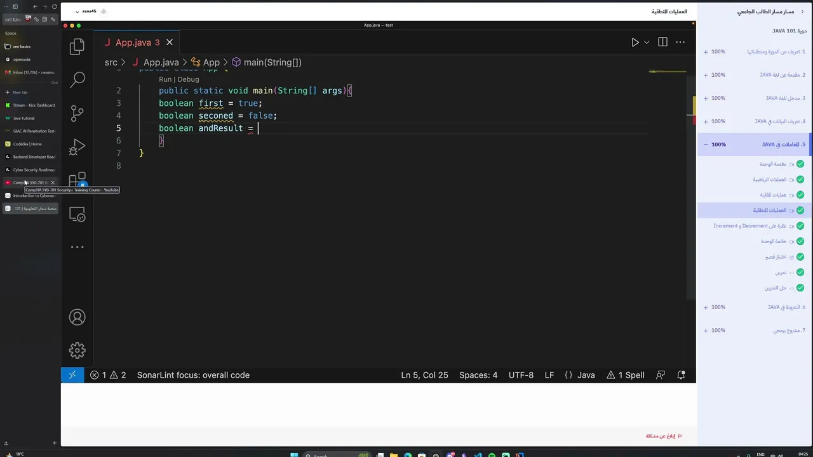Expand section 6 الشروط في JAVA

pos(706,307)
